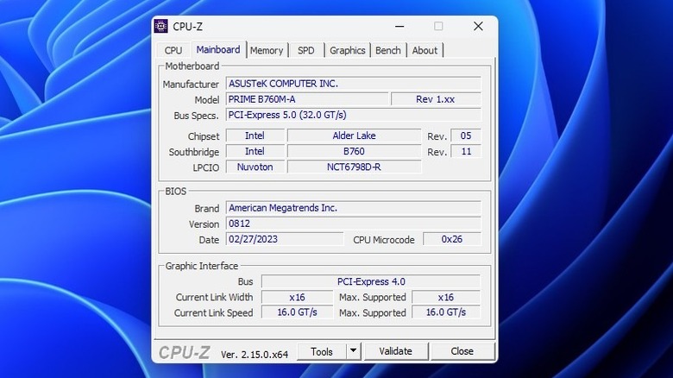Click the Alder Lake chipset field
673x378 pixels.
[x=354, y=135]
